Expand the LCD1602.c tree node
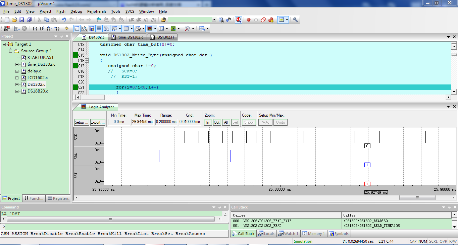 pyautogui.click(x=17, y=78)
